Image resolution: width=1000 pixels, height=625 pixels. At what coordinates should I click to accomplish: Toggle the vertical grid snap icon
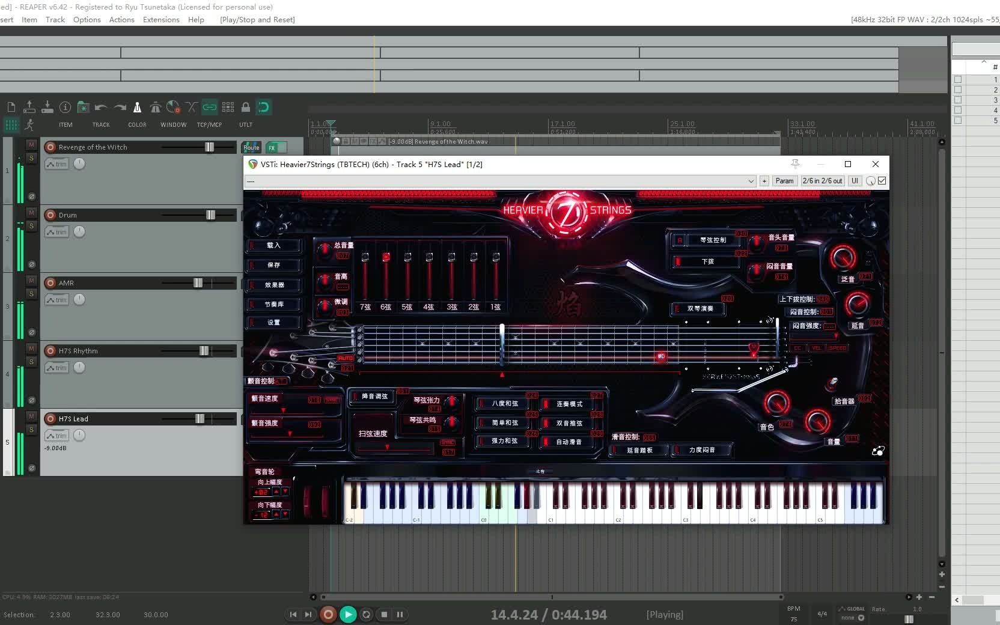11,124
